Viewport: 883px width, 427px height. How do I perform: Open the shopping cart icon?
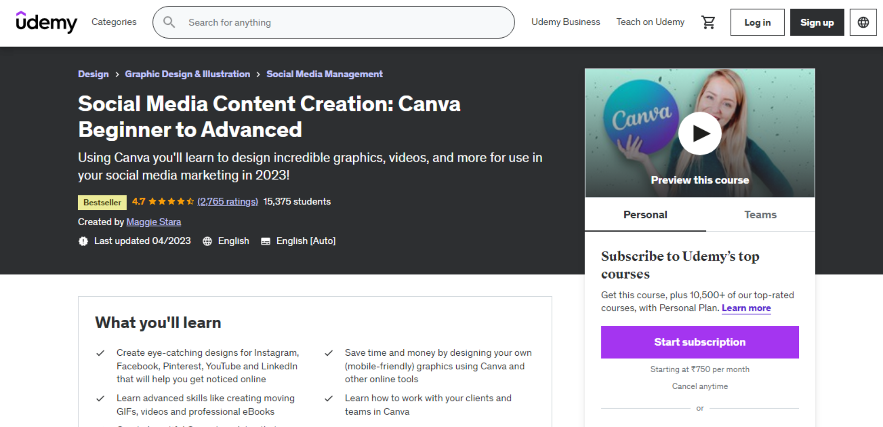[x=708, y=22]
